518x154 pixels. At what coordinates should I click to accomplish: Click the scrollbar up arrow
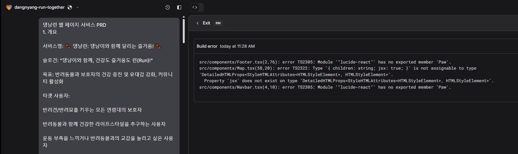(x=184, y=17)
